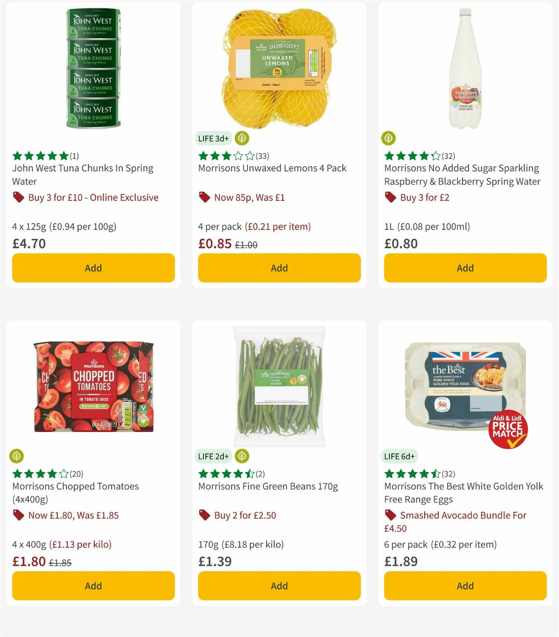
Task: Click the LIFE 3d+ badge on lemons
Action: coord(213,138)
